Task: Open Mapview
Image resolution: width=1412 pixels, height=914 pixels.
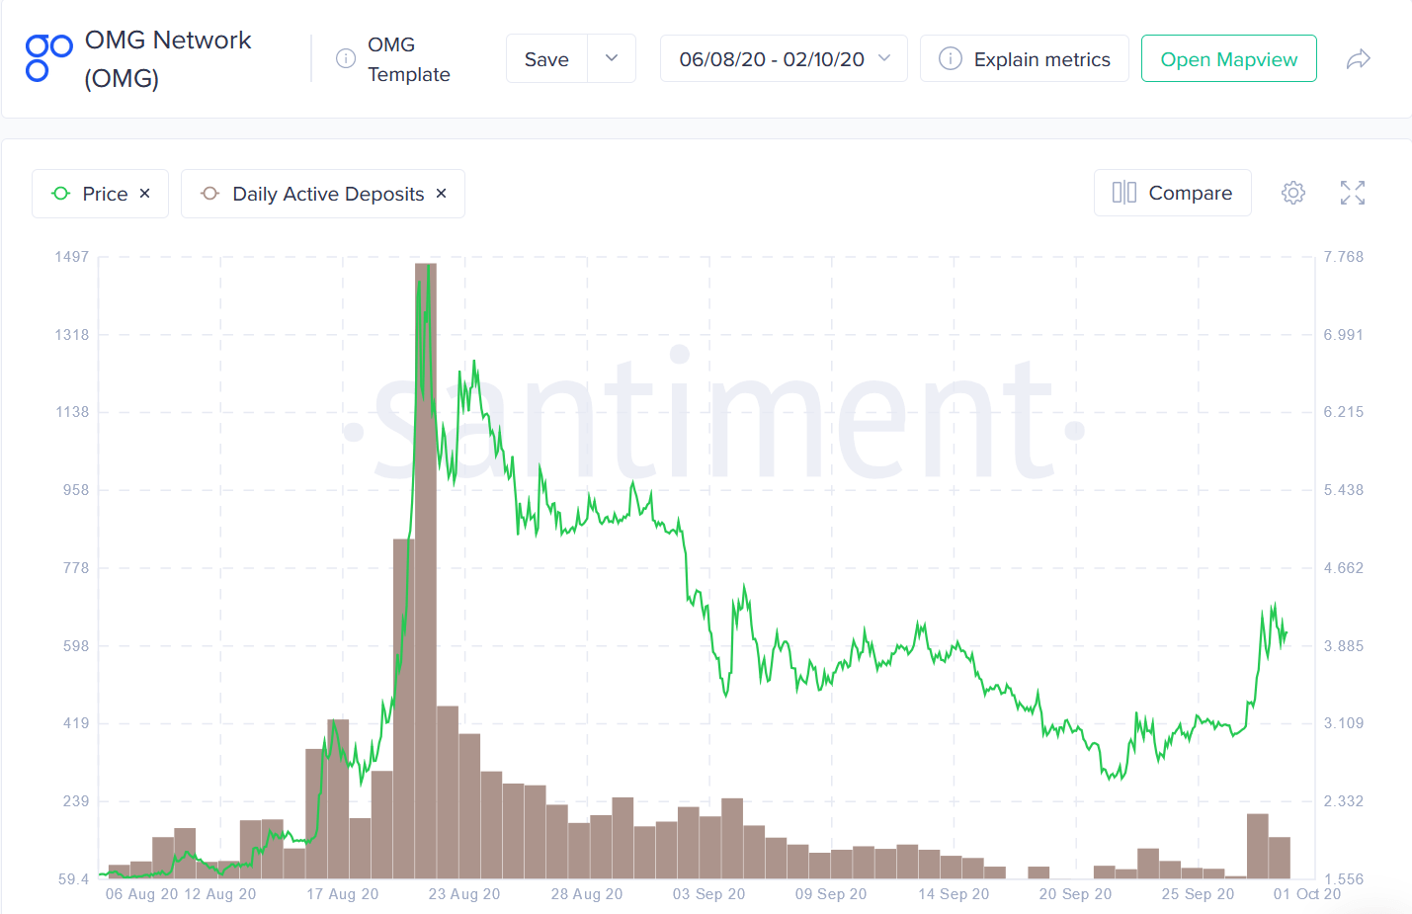Action: coord(1228,58)
